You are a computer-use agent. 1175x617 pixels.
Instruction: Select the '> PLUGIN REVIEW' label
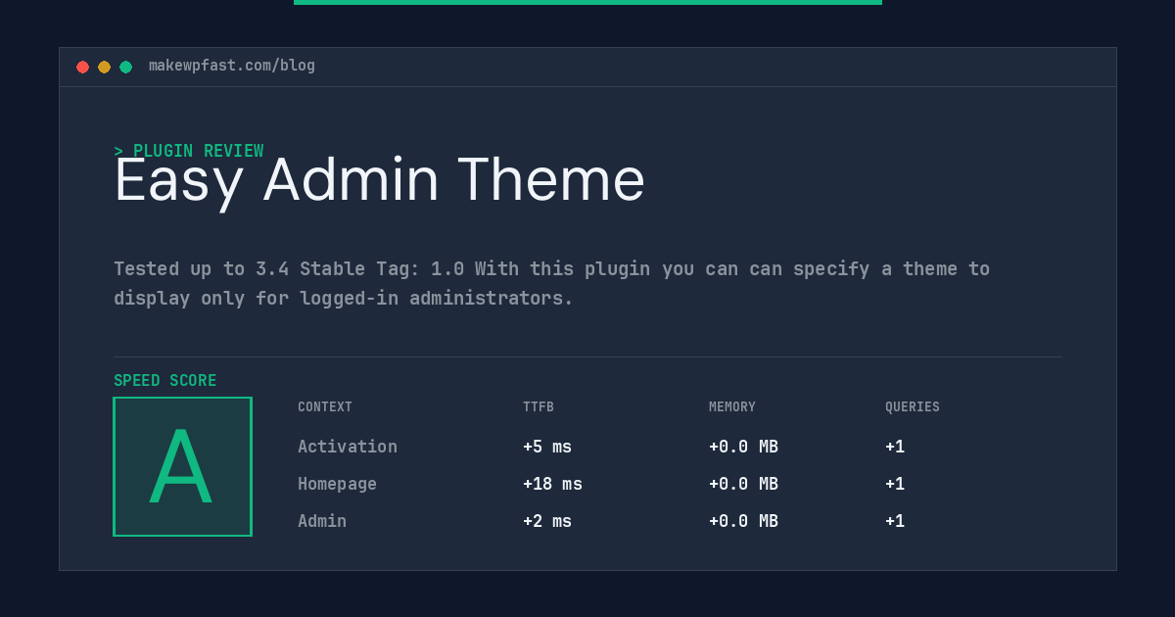pyautogui.click(x=189, y=151)
